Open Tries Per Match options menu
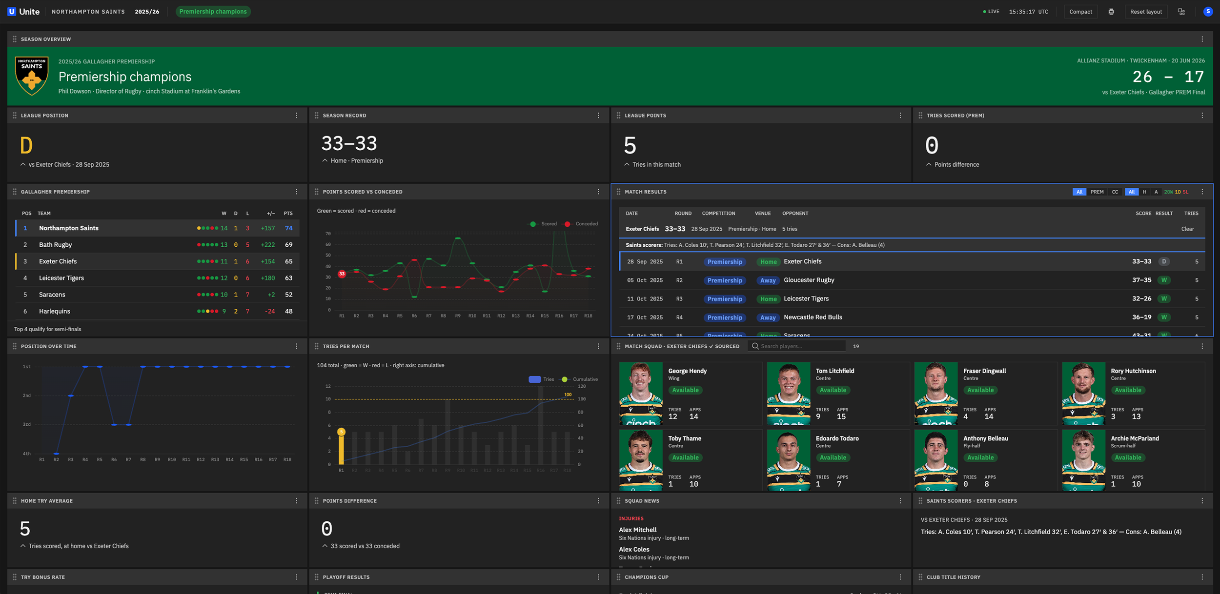This screenshot has height=594, width=1220. [598, 346]
